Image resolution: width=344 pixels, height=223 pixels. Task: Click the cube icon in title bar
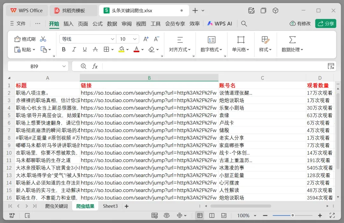(x=276, y=10)
